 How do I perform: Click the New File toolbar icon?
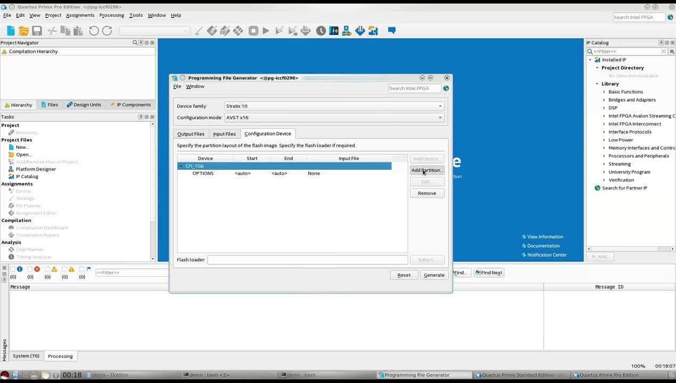tap(11, 31)
